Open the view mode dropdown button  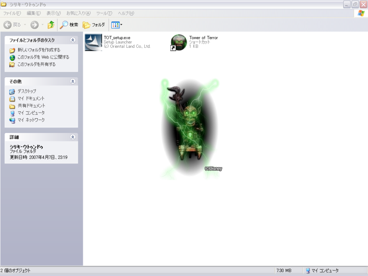117,25
